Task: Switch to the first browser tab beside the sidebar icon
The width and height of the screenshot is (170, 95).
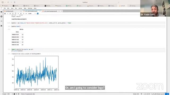Action: click(5, 6)
